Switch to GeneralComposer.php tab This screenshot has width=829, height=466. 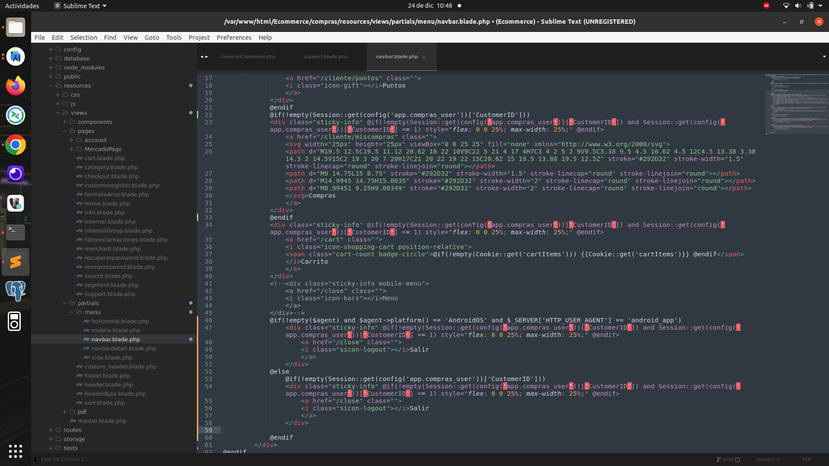248,57
